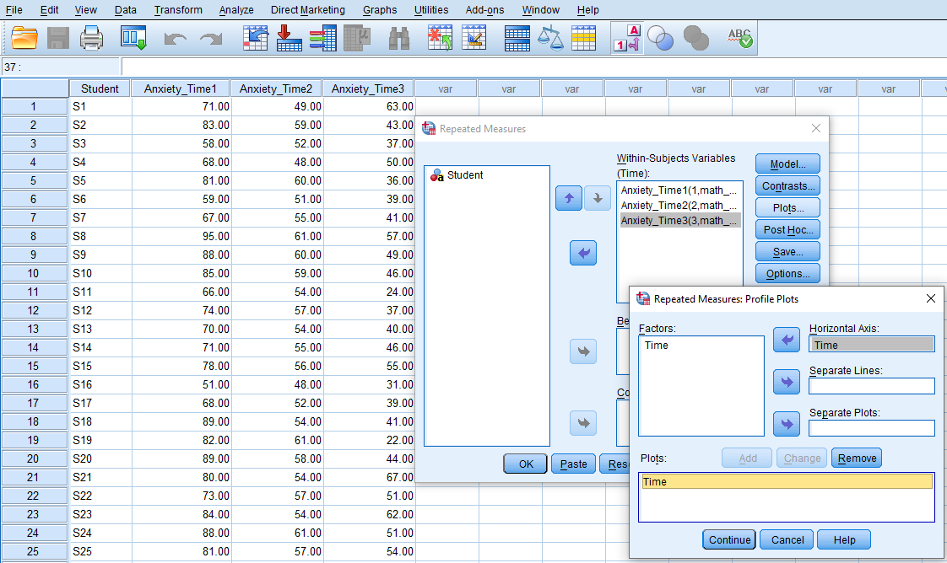Click the Weight Cases scale icon

click(x=550, y=38)
